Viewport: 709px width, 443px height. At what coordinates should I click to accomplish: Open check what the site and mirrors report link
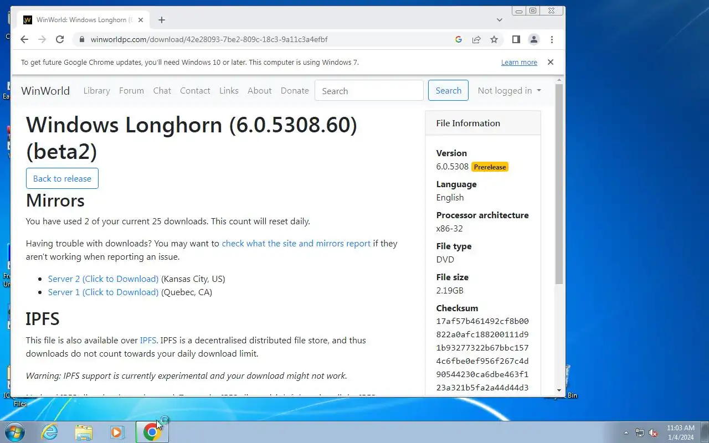click(296, 243)
